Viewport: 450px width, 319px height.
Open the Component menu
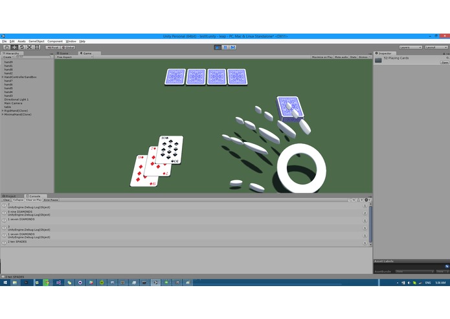point(55,41)
